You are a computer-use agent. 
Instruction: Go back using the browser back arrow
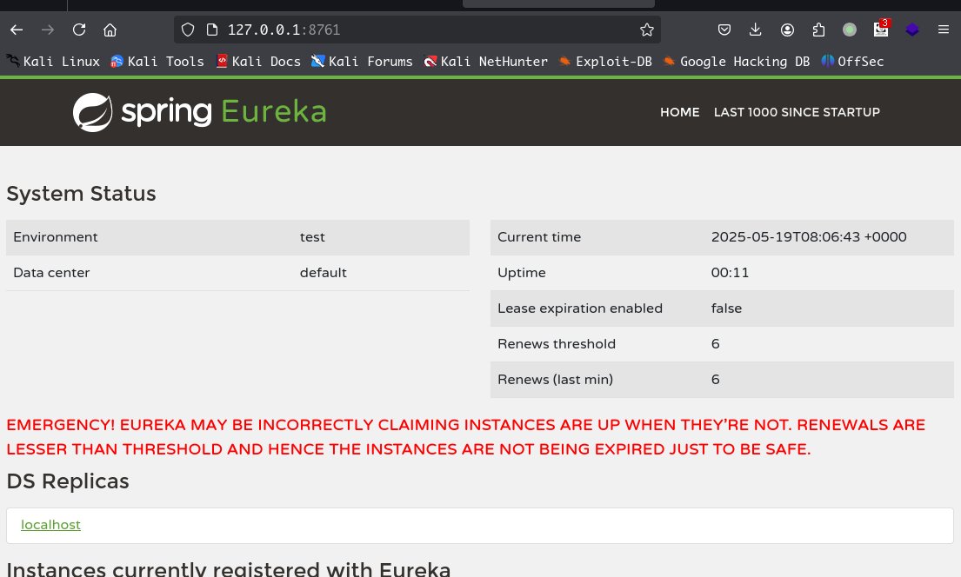pos(17,30)
